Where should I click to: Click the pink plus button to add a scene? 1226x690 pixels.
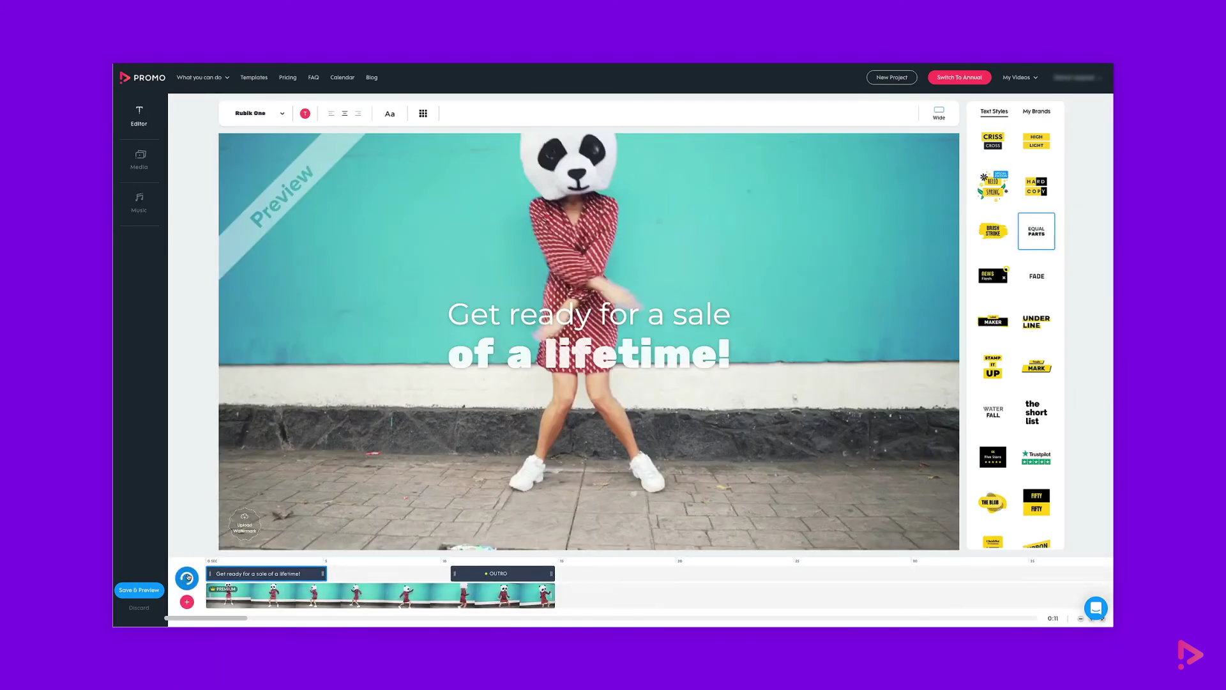point(186,601)
